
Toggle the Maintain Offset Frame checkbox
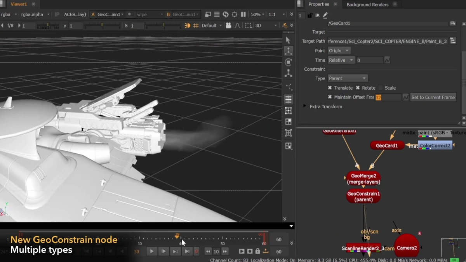coord(330,97)
